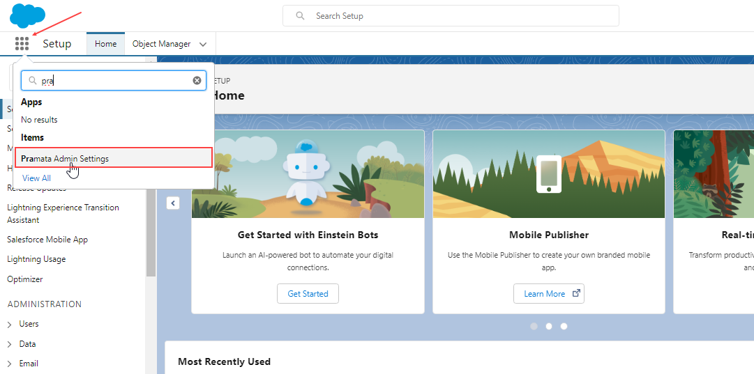Image resolution: width=754 pixels, height=374 pixels.
Task: Select second carousel page dot
Action: [x=549, y=326]
